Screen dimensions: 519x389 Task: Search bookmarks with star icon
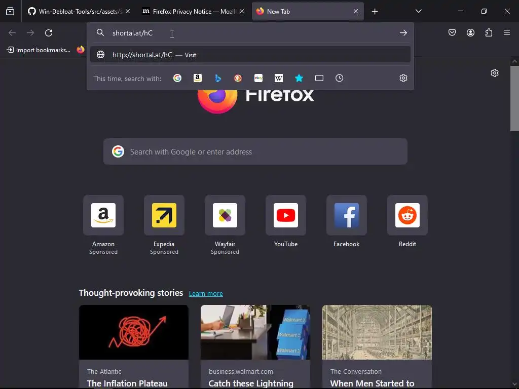[x=299, y=78]
